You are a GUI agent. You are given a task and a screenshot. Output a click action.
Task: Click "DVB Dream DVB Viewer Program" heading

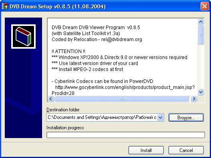(96, 28)
